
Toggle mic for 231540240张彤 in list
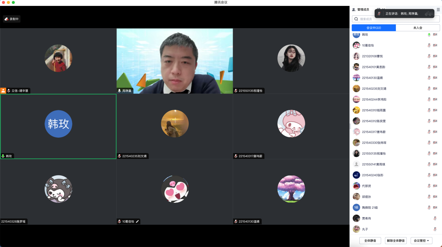click(x=429, y=175)
